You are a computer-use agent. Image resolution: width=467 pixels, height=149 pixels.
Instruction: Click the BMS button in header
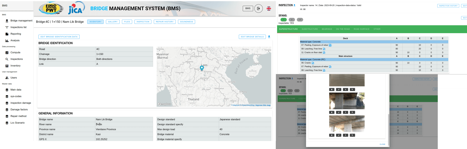click(248, 8)
